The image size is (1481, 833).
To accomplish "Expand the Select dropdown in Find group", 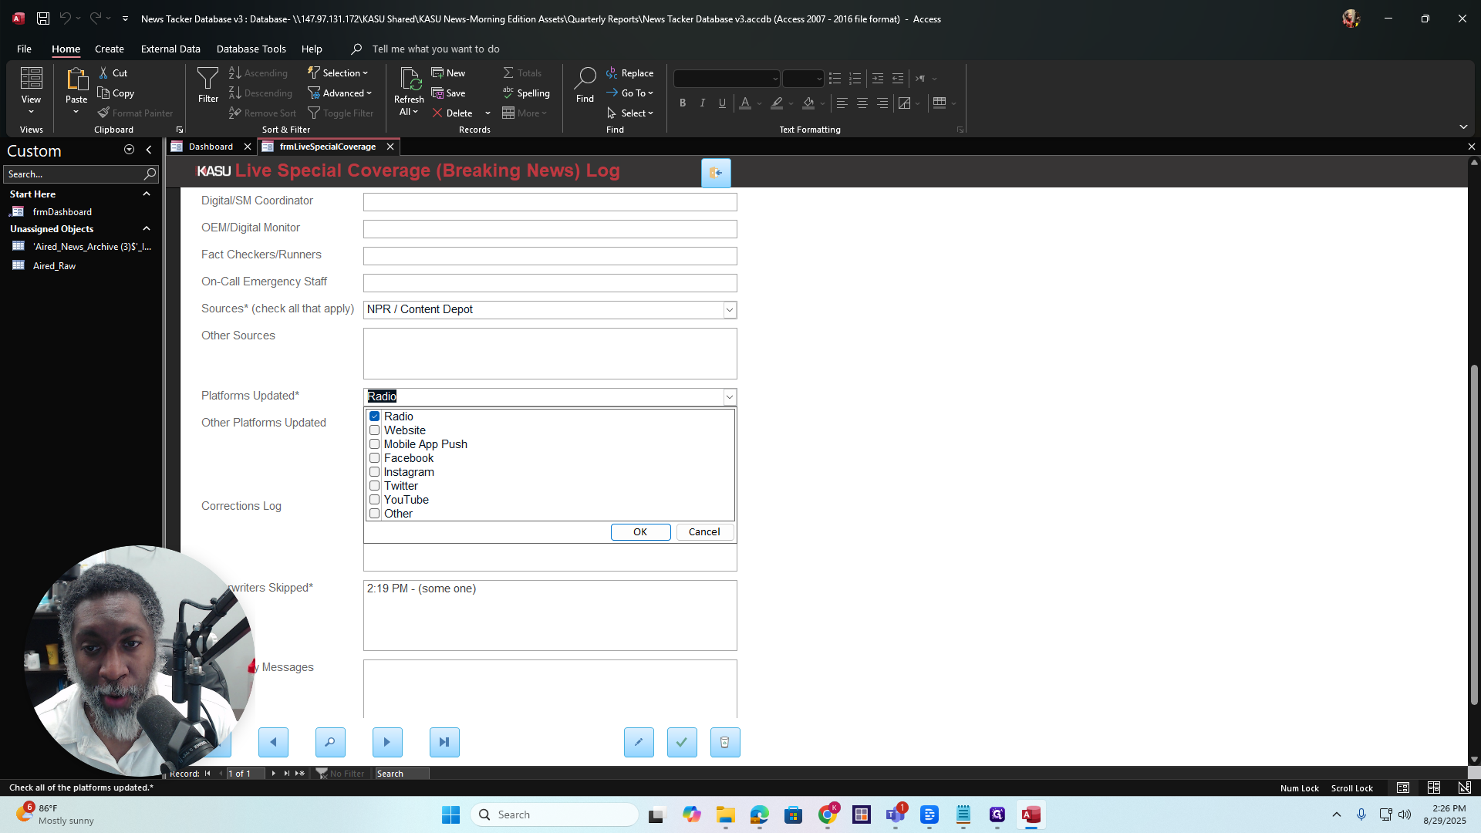I will point(629,113).
